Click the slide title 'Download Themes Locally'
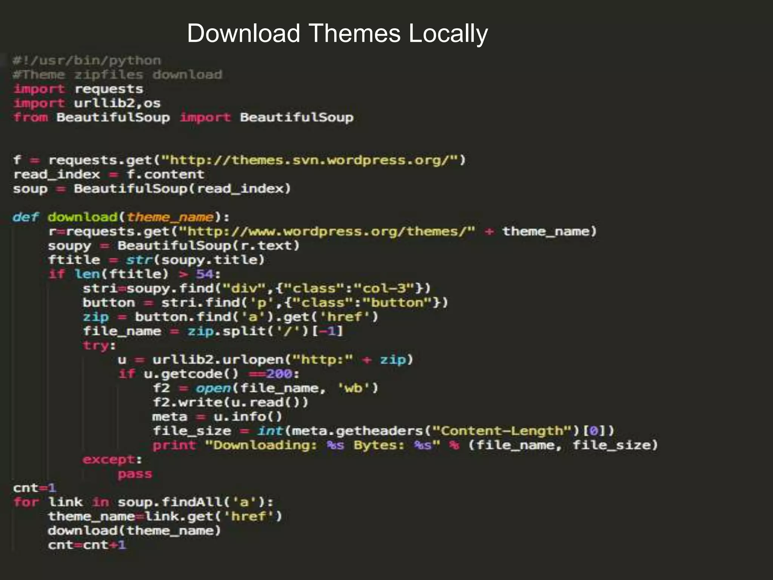This screenshot has width=773, height=580. [337, 33]
